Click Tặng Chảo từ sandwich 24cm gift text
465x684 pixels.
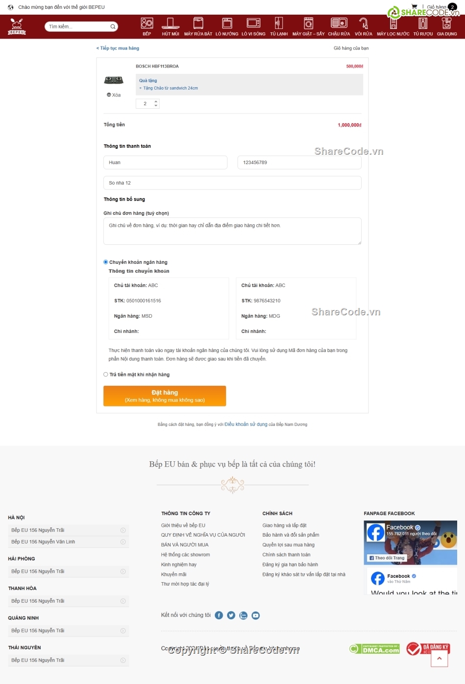170,88
